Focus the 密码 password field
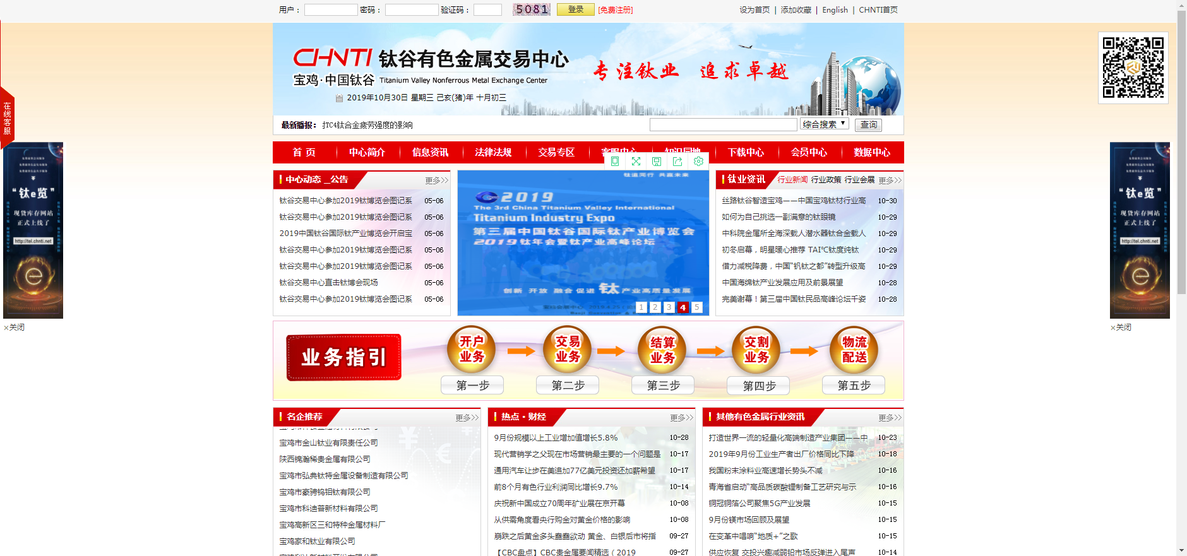Image resolution: width=1187 pixels, height=556 pixels. click(412, 10)
